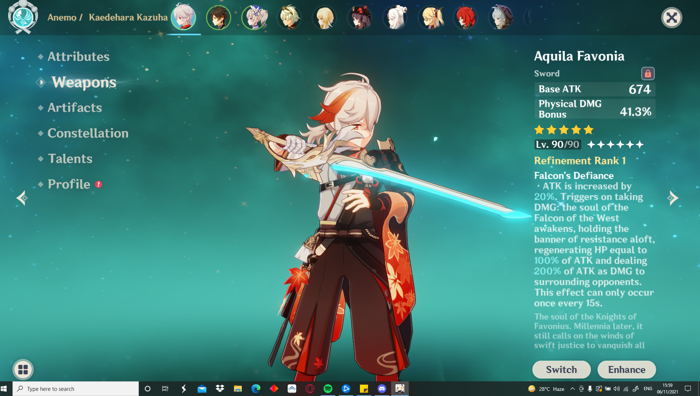The height and width of the screenshot is (396, 700).
Task: Switch to Zhongli's character portrait
Action: [x=219, y=17]
